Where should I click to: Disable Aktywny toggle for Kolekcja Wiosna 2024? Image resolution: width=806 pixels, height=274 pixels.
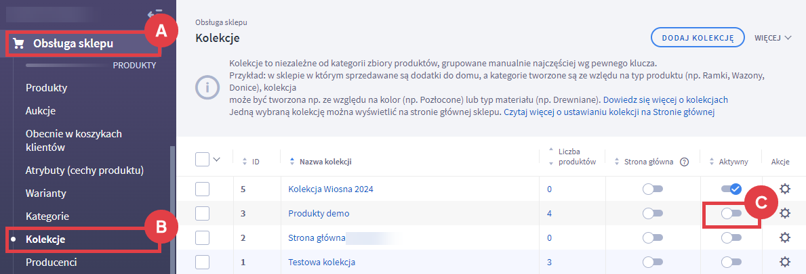(x=731, y=189)
